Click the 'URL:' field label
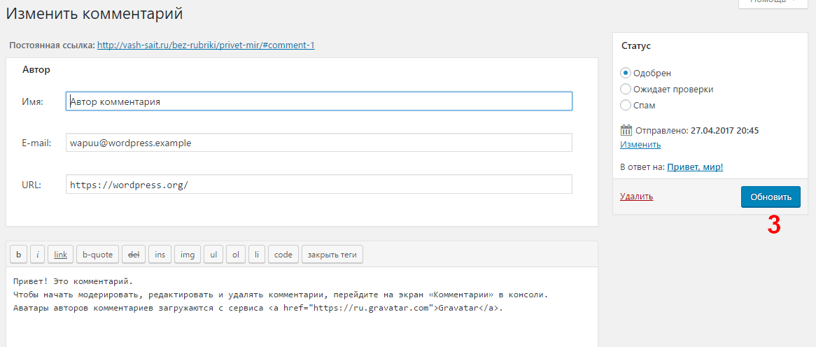This screenshot has height=347, width=816. (x=31, y=184)
